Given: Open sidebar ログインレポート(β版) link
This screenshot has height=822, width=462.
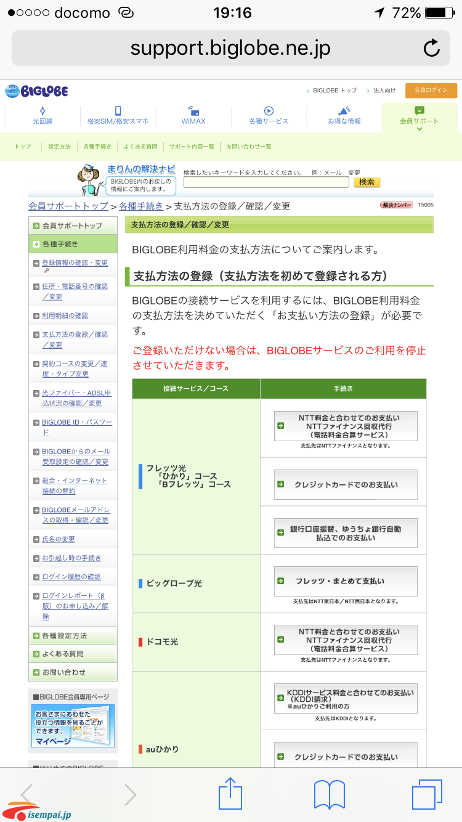Looking at the screenshot, I should (75, 606).
